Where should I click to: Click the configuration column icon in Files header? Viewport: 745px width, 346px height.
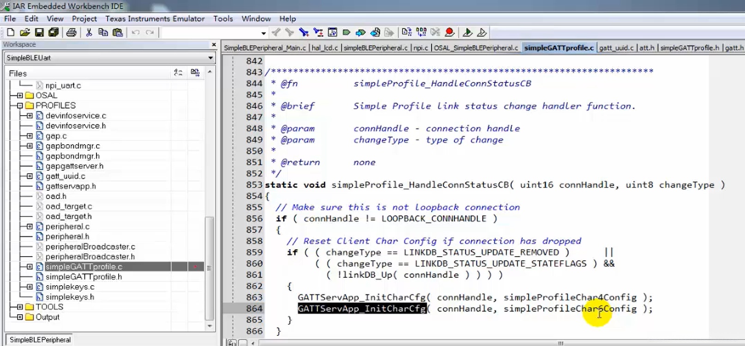(x=178, y=73)
